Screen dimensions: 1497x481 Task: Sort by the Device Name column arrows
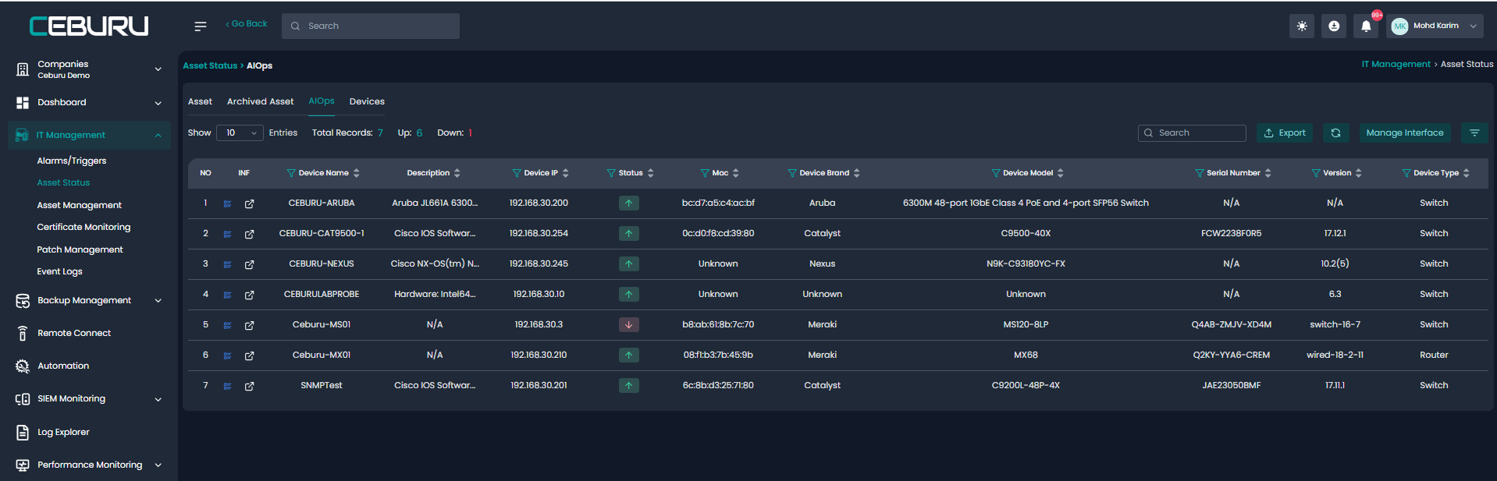(357, 173)
